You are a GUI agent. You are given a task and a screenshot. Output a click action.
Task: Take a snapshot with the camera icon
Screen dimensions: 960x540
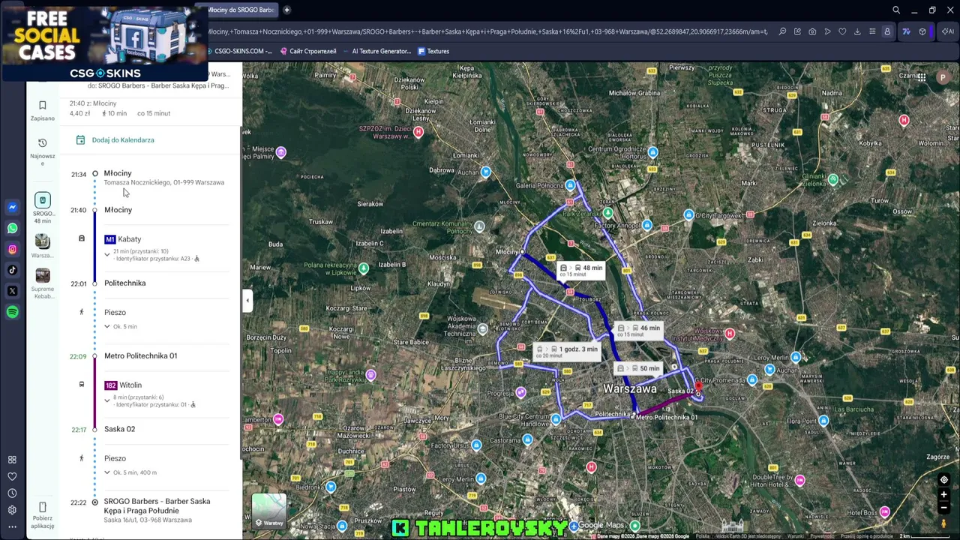[x=812, y=31]
